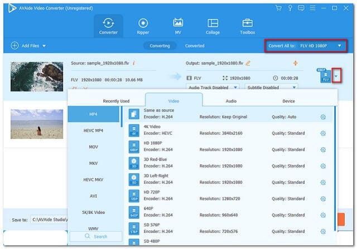Viewport: 357px width, 249px height.
Task: Click the format category list scrollbar
Action: [122, 116]
